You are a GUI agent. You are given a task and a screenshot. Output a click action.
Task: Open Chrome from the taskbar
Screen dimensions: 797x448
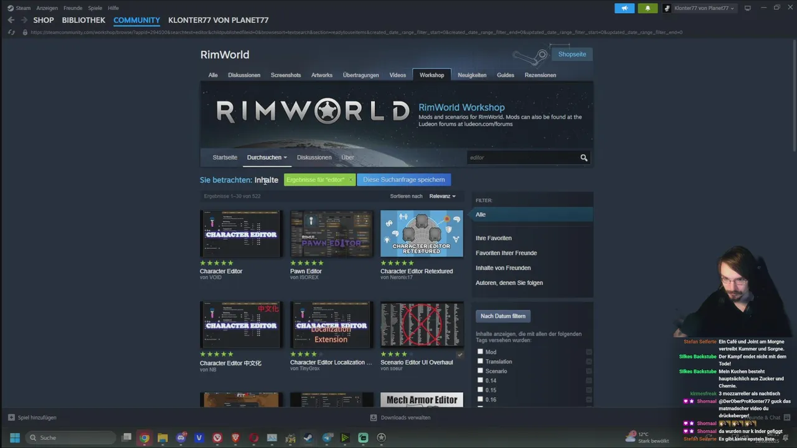(144, 437)
